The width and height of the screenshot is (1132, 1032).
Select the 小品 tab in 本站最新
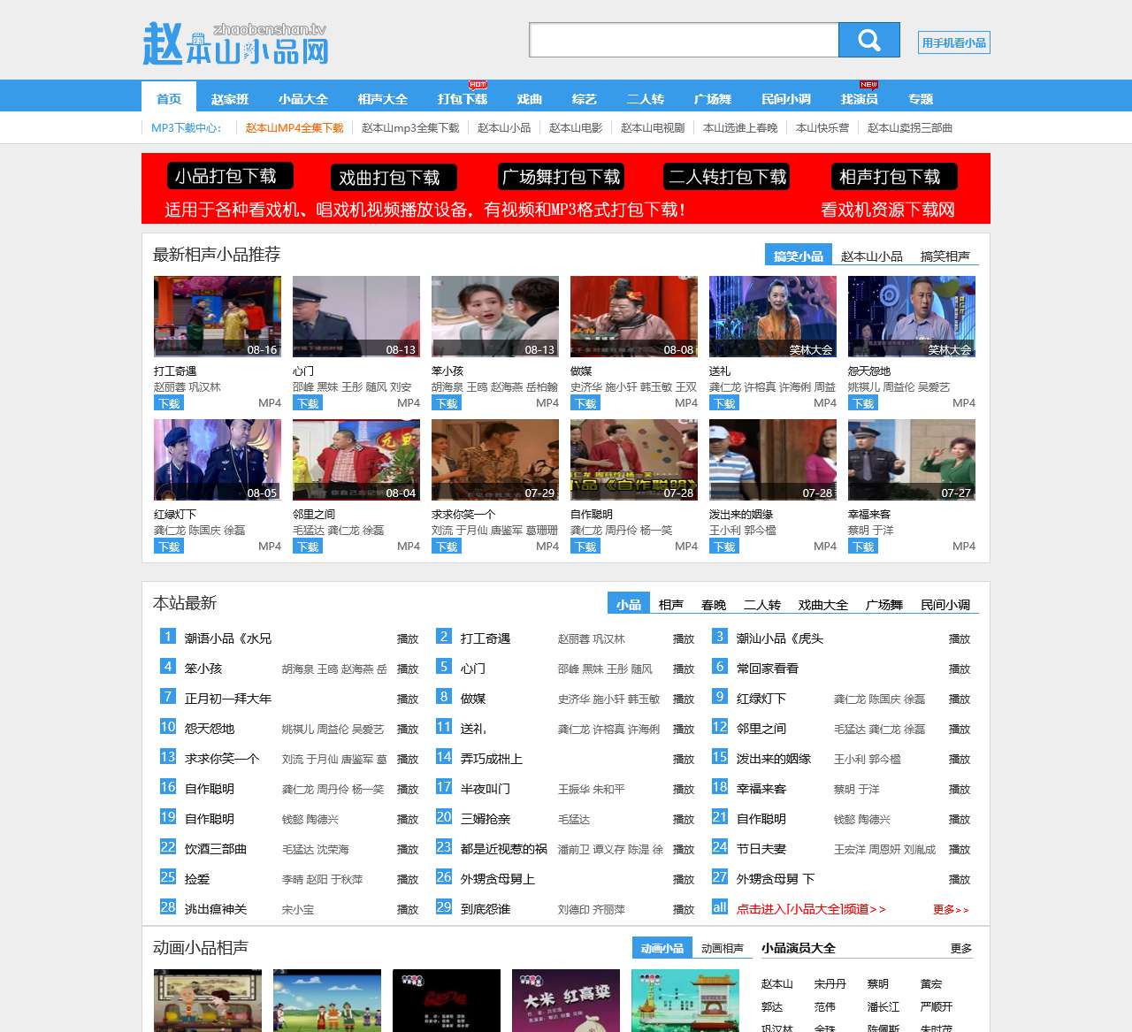[x=629, y=604]
